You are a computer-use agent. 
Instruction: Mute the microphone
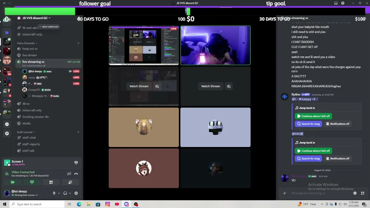(x=54, y=193)
